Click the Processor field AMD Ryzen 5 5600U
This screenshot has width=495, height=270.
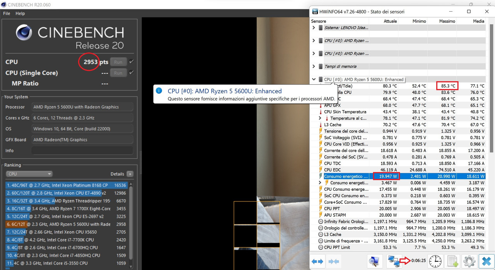(x=82, y=107)
